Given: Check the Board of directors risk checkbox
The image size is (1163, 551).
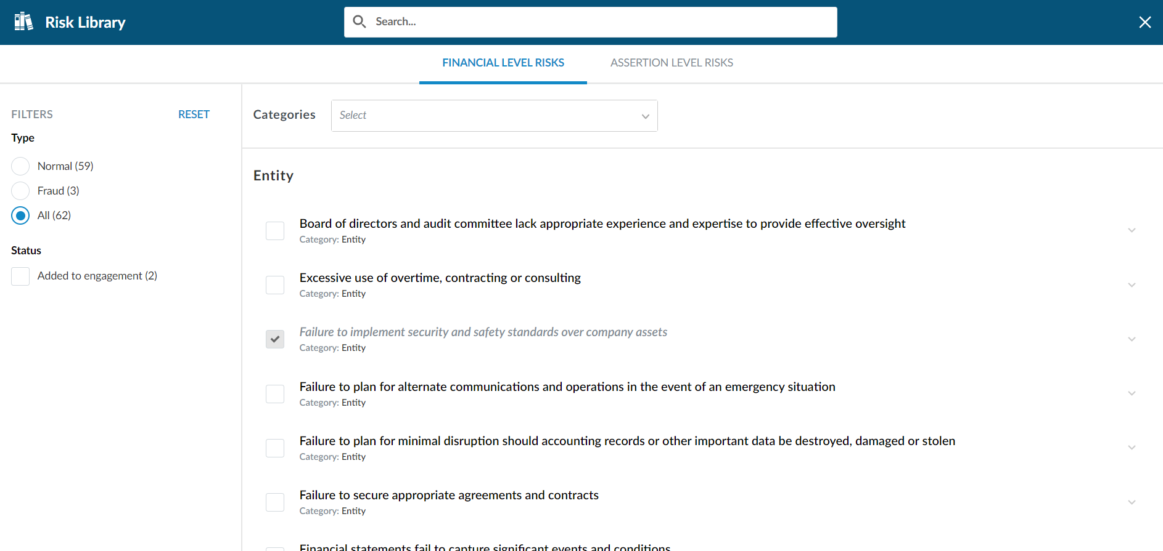Looking at the screenshot, I should point(275,231).
